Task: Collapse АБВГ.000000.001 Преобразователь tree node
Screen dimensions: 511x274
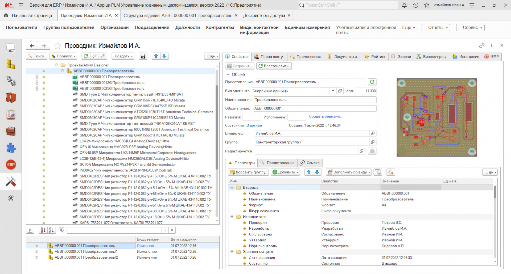Action: tap(63, 71)
